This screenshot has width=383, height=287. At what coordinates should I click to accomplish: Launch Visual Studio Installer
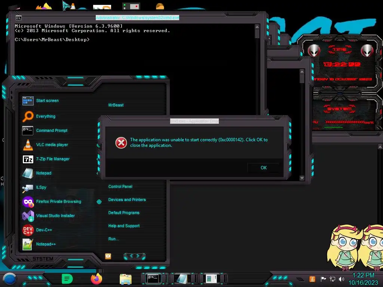tap(48, 216)
